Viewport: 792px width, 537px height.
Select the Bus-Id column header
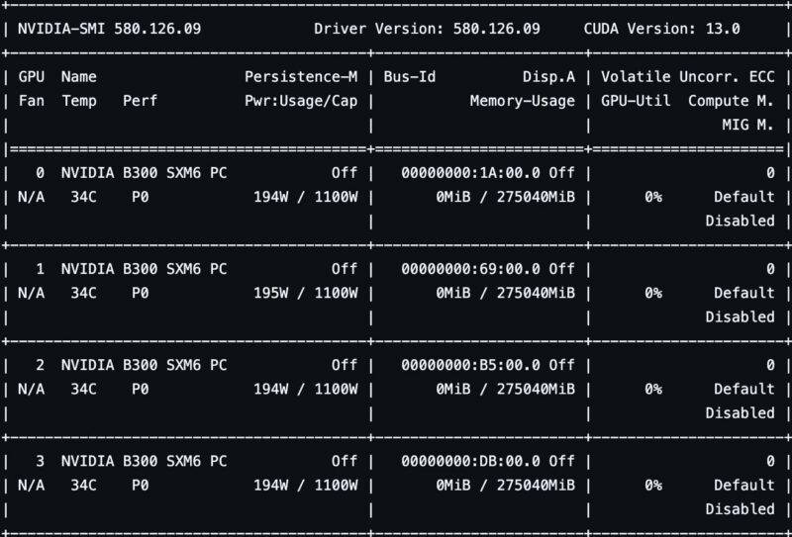[409, 77]
